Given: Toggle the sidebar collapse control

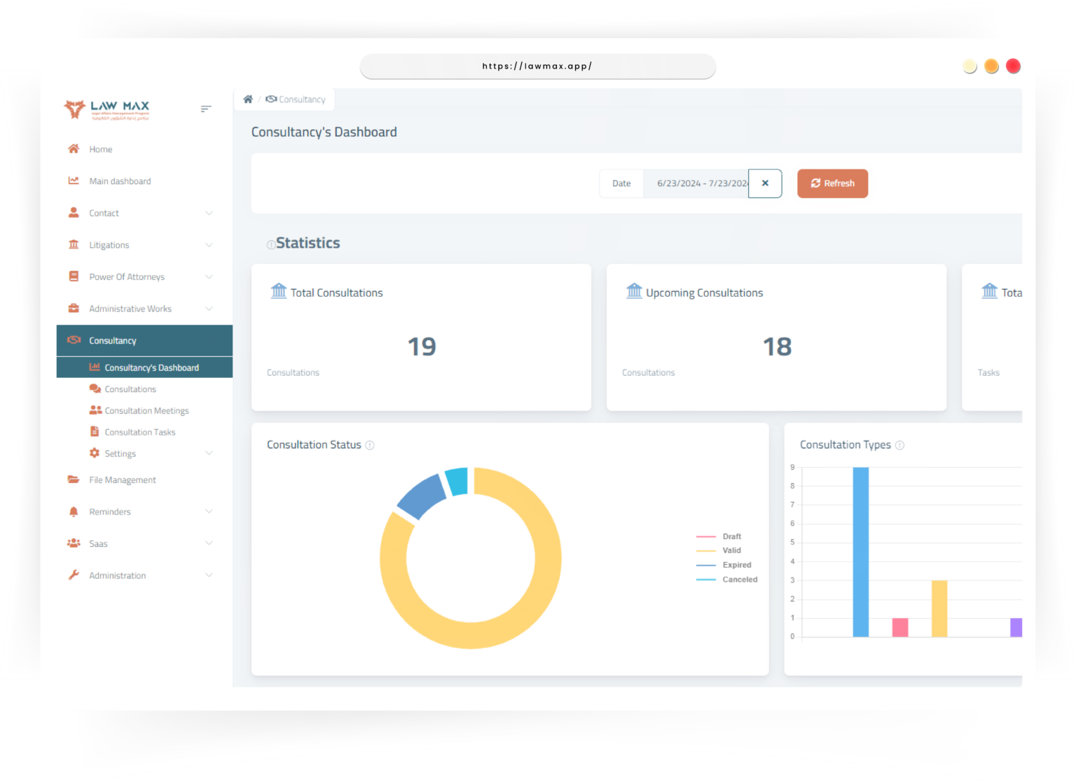Looking at the screenshot, I should (205, 109).
